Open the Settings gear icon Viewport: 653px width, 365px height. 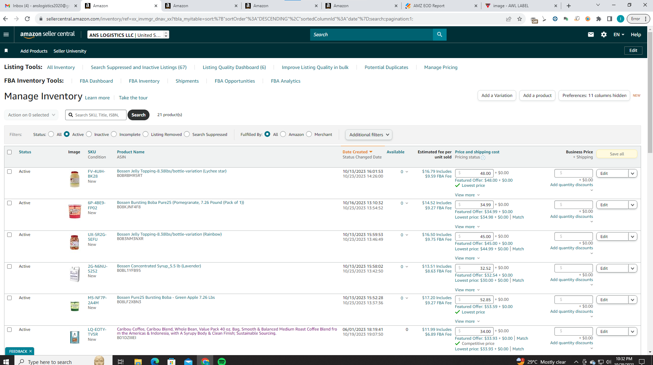[604, 34]
